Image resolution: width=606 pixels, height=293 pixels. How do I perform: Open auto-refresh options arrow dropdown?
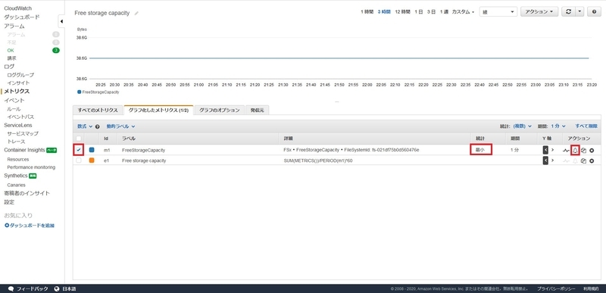click(579, 12)
